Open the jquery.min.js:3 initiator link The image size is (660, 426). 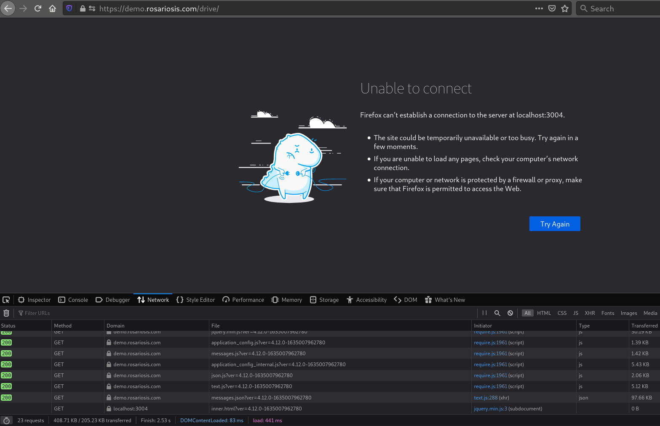click(x=490, y=408)
